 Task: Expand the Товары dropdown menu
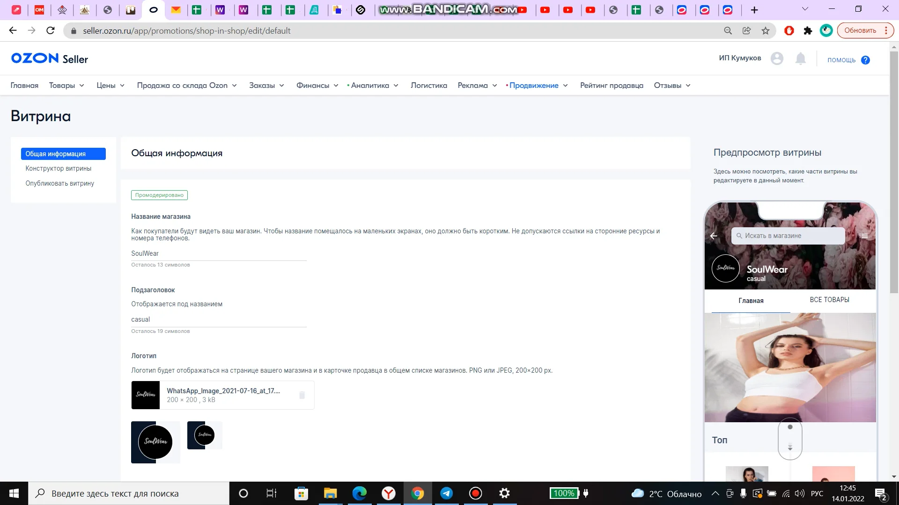pos(66,86)
